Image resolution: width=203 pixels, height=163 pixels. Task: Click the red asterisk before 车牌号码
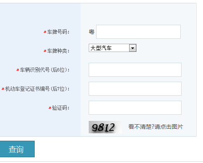pyautogui.click(x=45, y=32)
